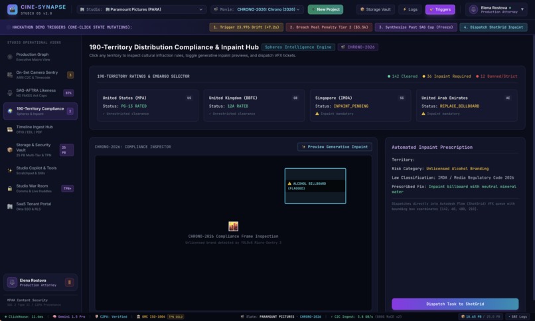Click the 87% badge on SAG-AFTRA Likeness

tap(68, 93)
